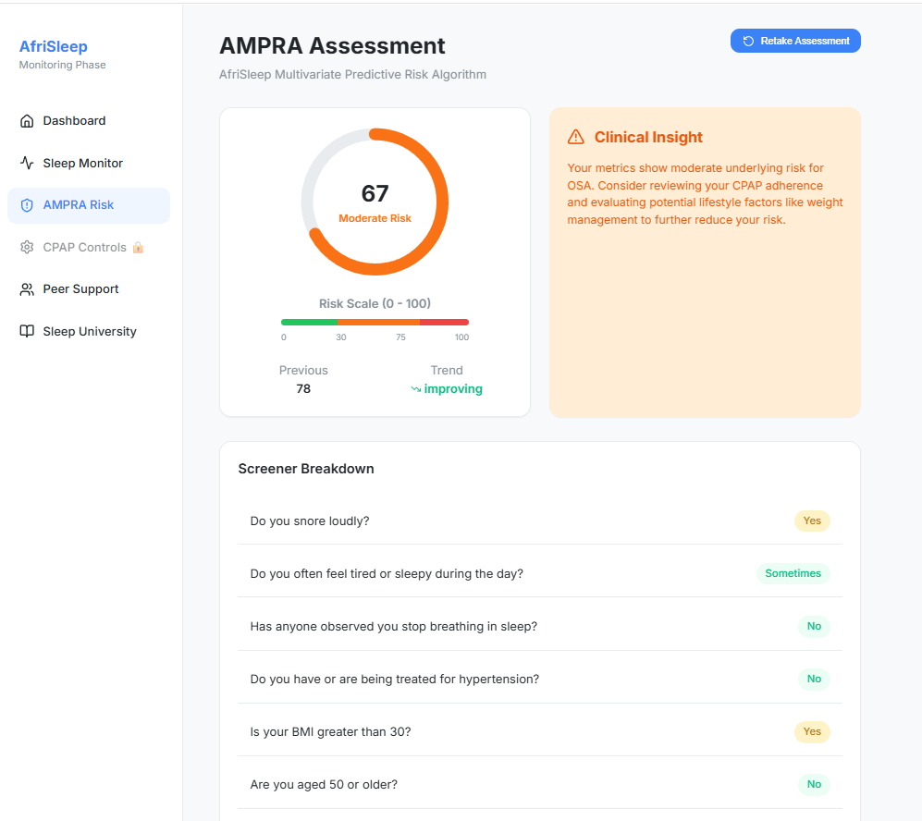This screenshot has height=821, width=922.
Task: Open Peer Support in the sidebar
Action: pyautogui.click(x=89, y=289)
